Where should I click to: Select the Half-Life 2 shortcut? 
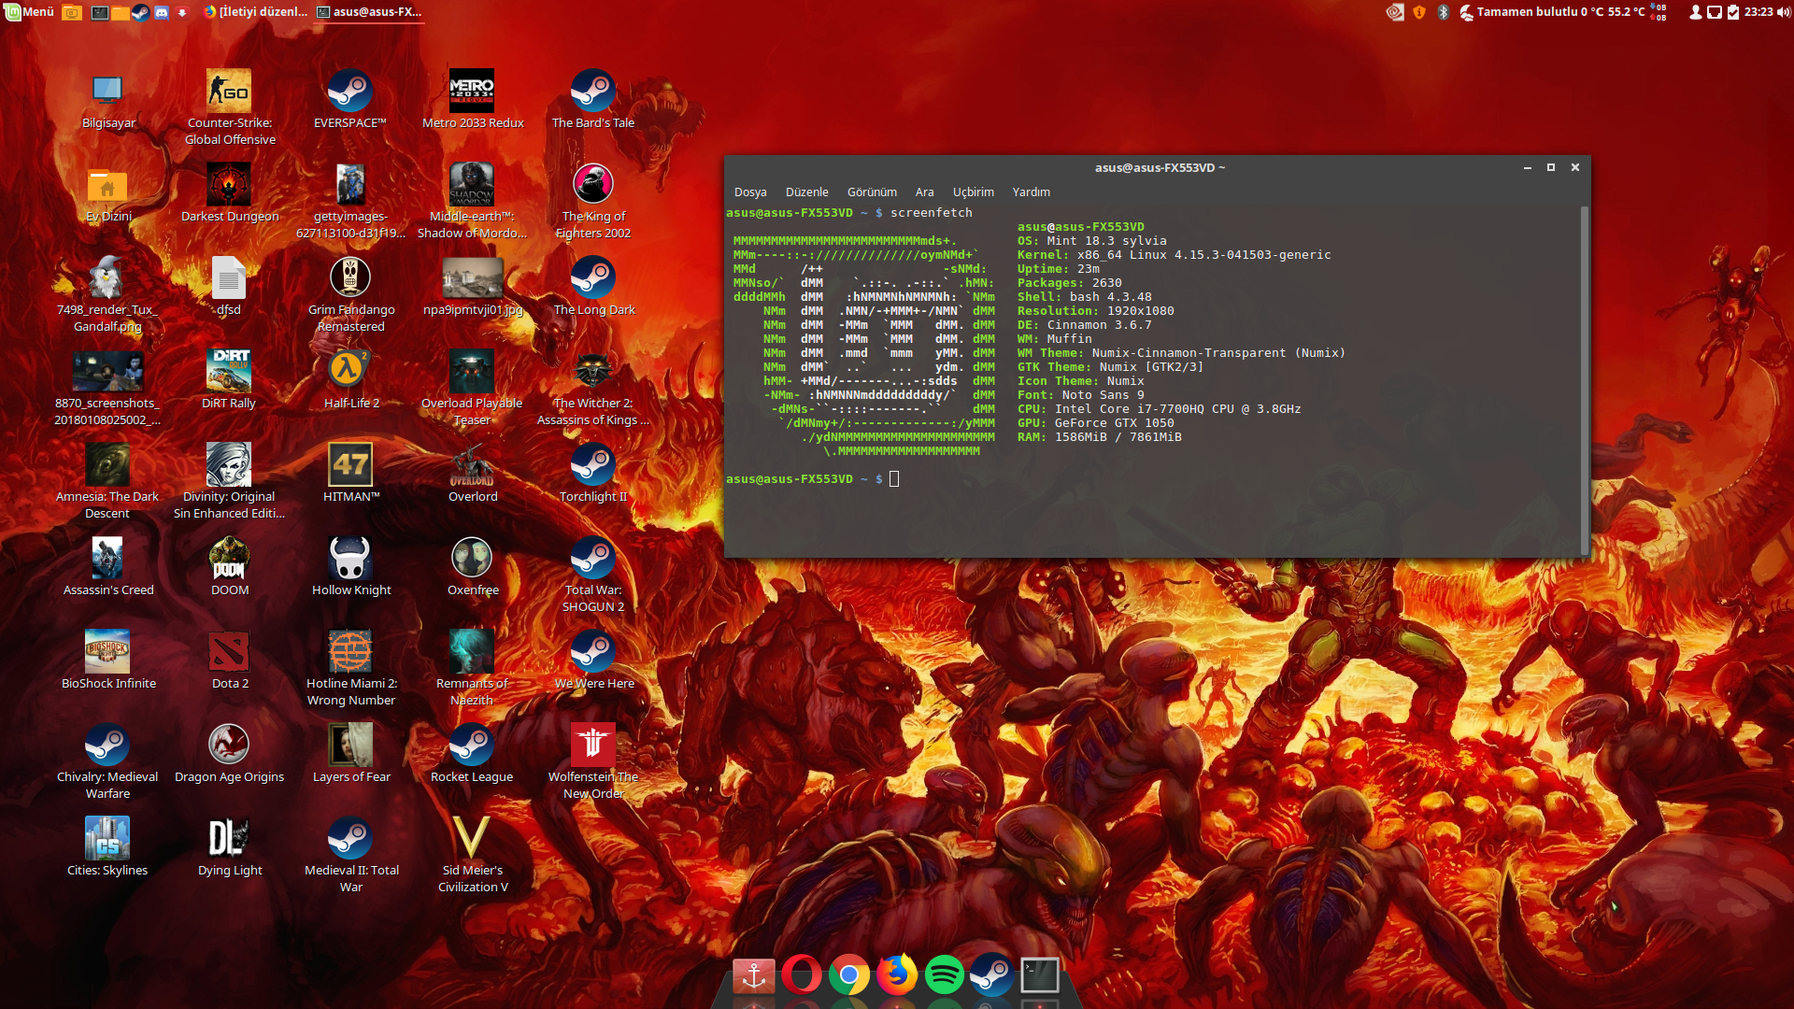(350, 380)
